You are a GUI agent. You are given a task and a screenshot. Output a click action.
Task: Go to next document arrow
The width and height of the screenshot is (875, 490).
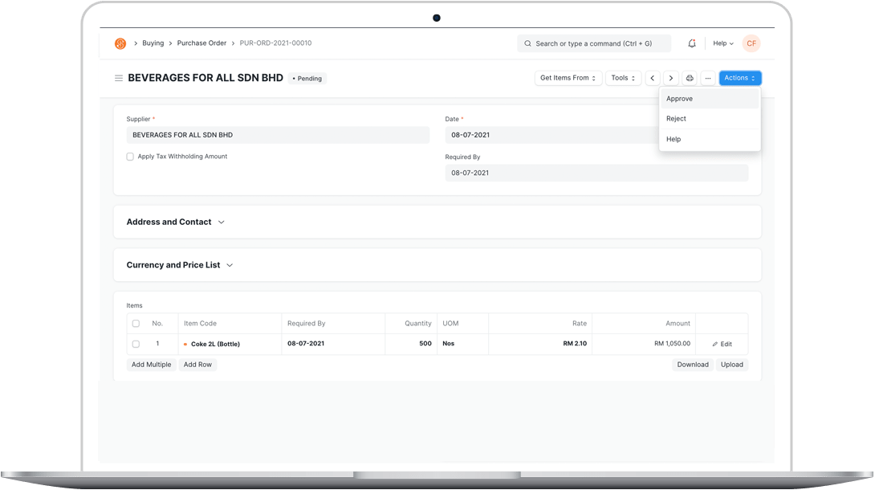(x=671, y=79)
